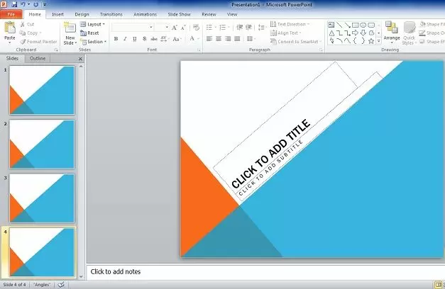Switch to the Design ribbon tab
This screenshot has height=289, width=445.
82,13
